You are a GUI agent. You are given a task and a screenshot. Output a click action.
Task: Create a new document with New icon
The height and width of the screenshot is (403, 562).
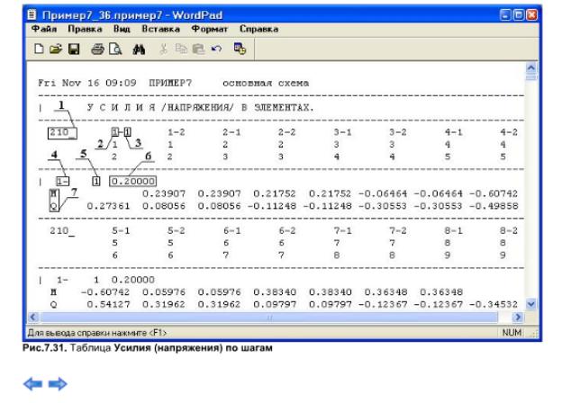coord(39,49)
